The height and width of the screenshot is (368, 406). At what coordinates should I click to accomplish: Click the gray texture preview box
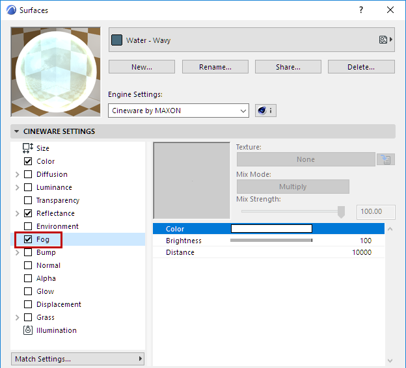tap(191, 181)
